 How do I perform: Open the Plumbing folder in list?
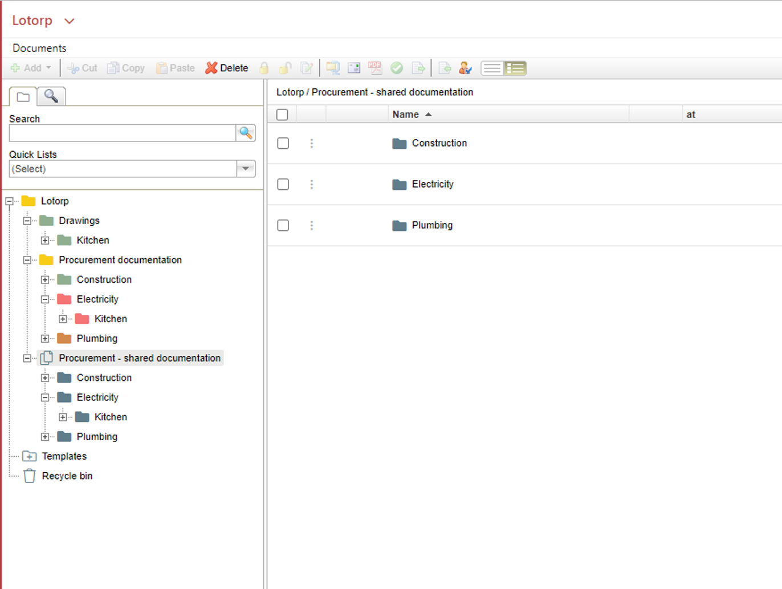pyautogui.click(x=432, y=225)
